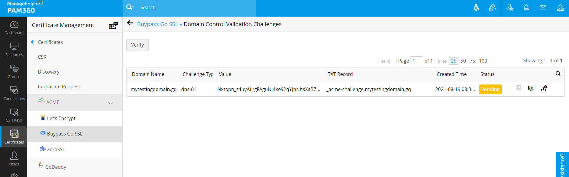Sort by Domain Name column header
Image resolution: width=569 pixels, height=177 pixels.
point(148,74)
